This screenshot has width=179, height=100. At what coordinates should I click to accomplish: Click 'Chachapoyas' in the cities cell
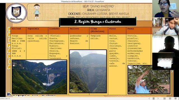tap(57, 41)
